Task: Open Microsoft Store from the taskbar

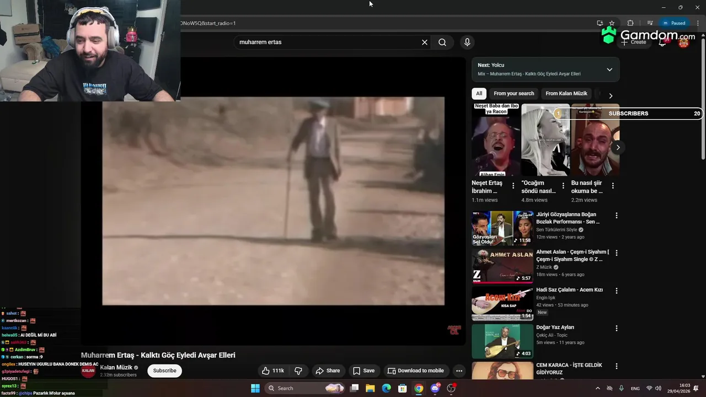Action: tap(403, 388)
